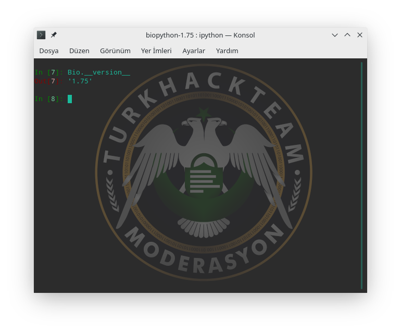Open the Dosya menu
This screenshot has width=401, height=333.
(49, 51)
